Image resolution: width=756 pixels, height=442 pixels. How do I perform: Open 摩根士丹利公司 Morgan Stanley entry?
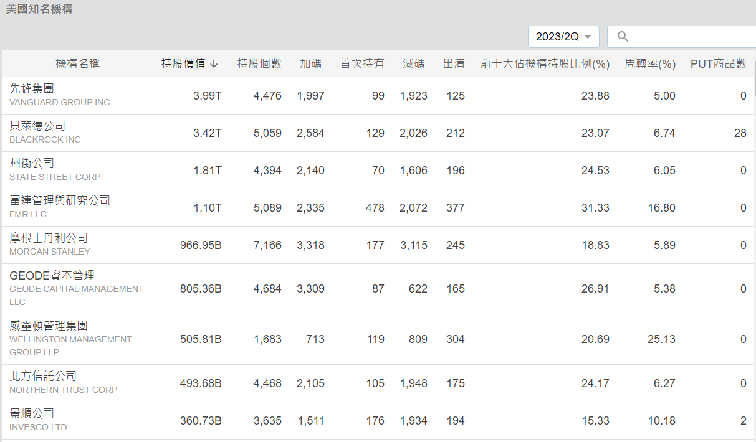(49, 238)
